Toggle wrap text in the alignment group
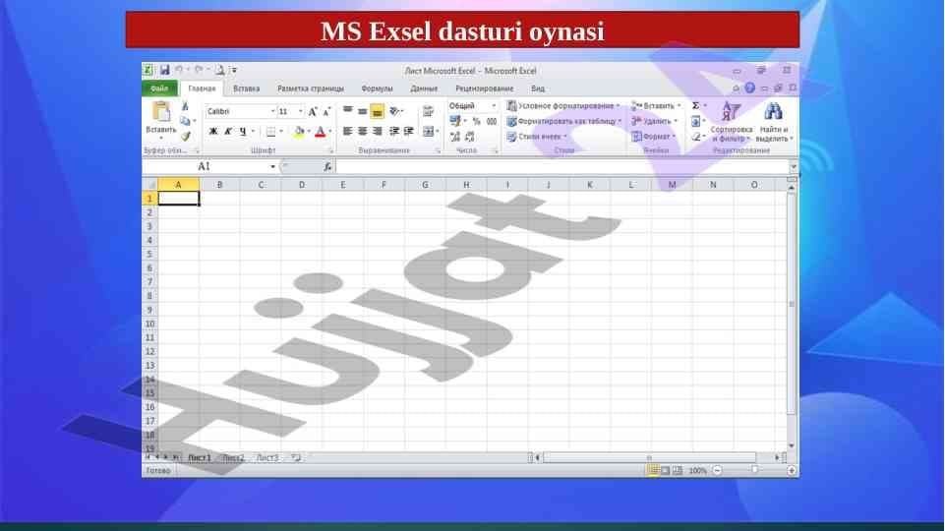Image resolution: width=945 pixels, height=531 pixels. [428, 111]
